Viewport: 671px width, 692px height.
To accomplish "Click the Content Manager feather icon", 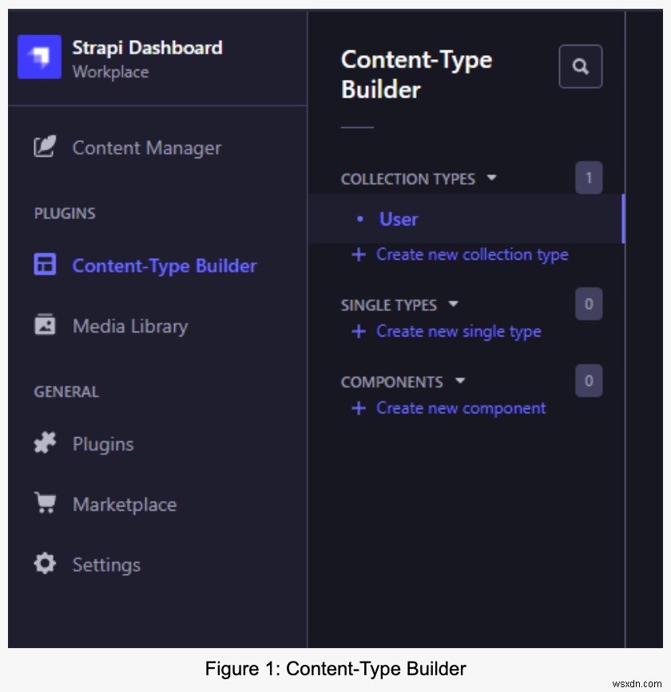I will coord(45,146).
